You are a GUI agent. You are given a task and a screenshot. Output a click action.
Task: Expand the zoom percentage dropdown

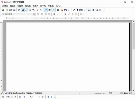(12, 97)
